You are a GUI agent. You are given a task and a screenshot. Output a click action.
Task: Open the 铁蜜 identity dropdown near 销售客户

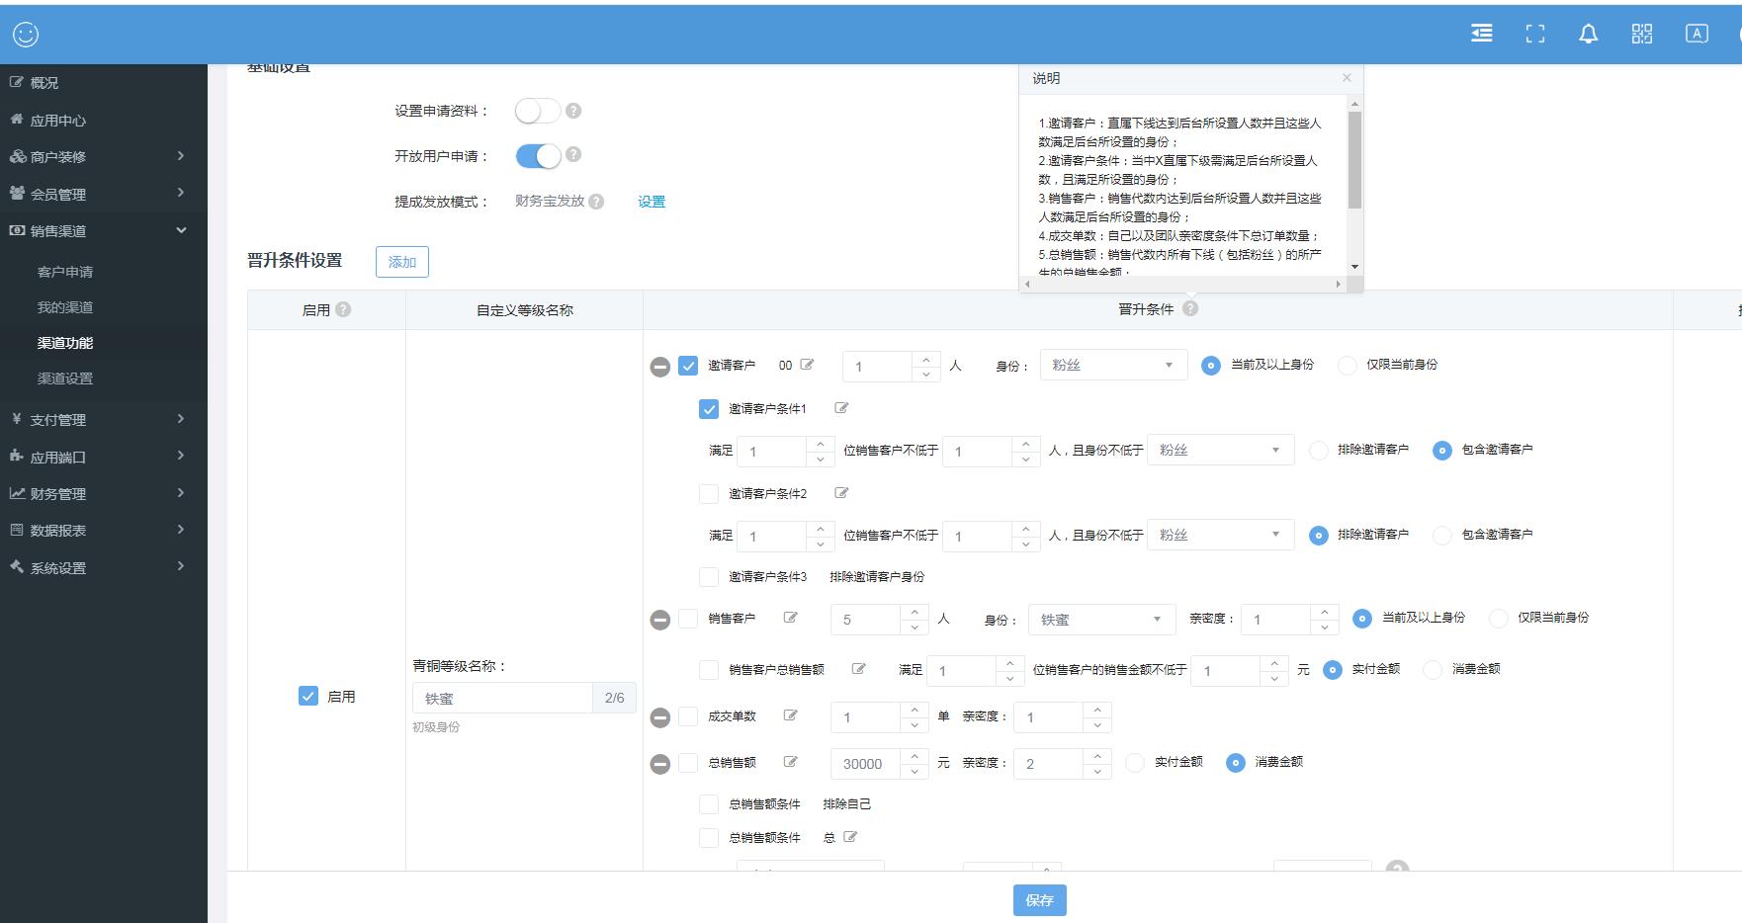(1100, 619)
